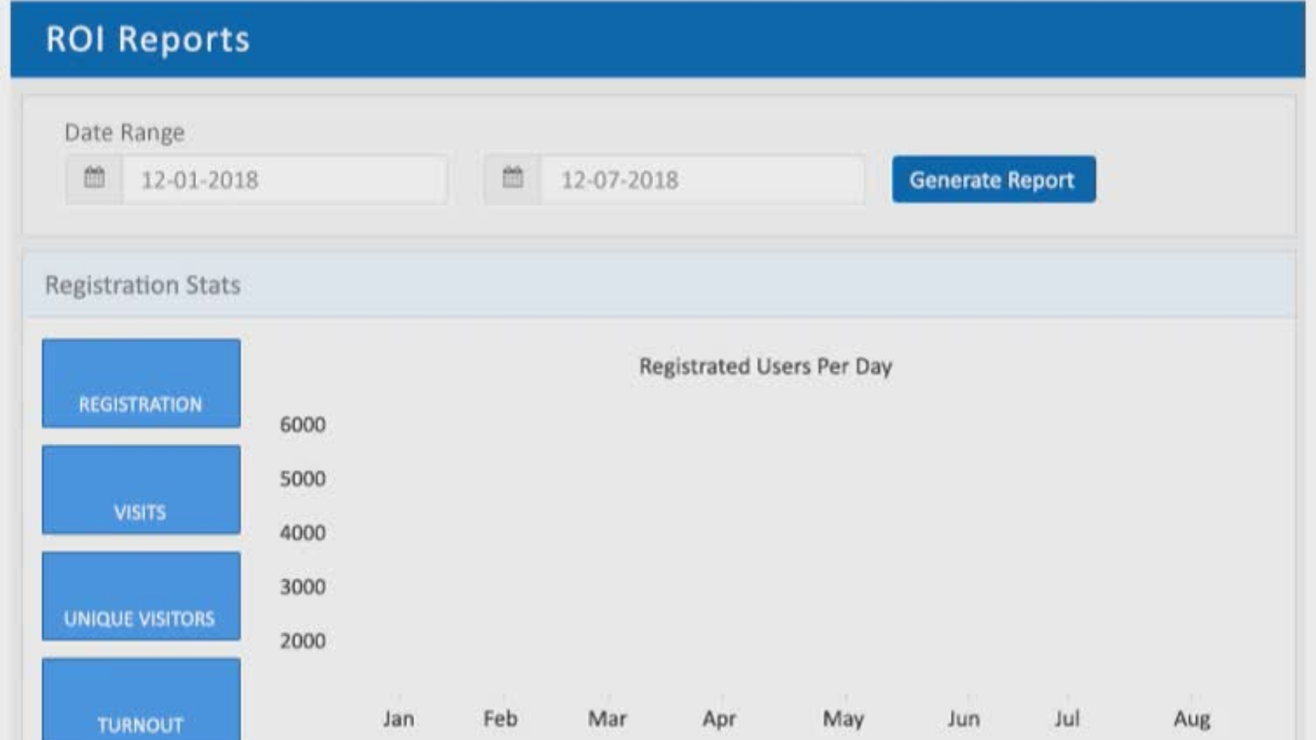
Task: Select the REGISTRATION stats tile
Action: [x=141, y=383]
